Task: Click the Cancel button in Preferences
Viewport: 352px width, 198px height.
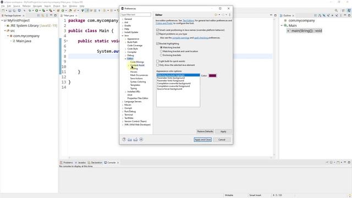Action: coord(222,140)
